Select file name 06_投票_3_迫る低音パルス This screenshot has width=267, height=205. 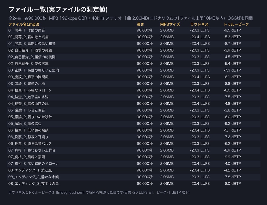[30, 144]
